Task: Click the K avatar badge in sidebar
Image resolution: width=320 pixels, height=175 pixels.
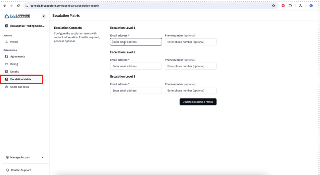Action: [44, 16]
